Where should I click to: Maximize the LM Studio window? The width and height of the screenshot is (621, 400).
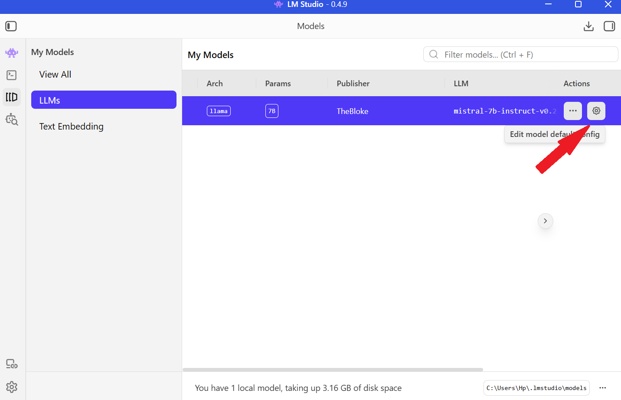point(578,4)
